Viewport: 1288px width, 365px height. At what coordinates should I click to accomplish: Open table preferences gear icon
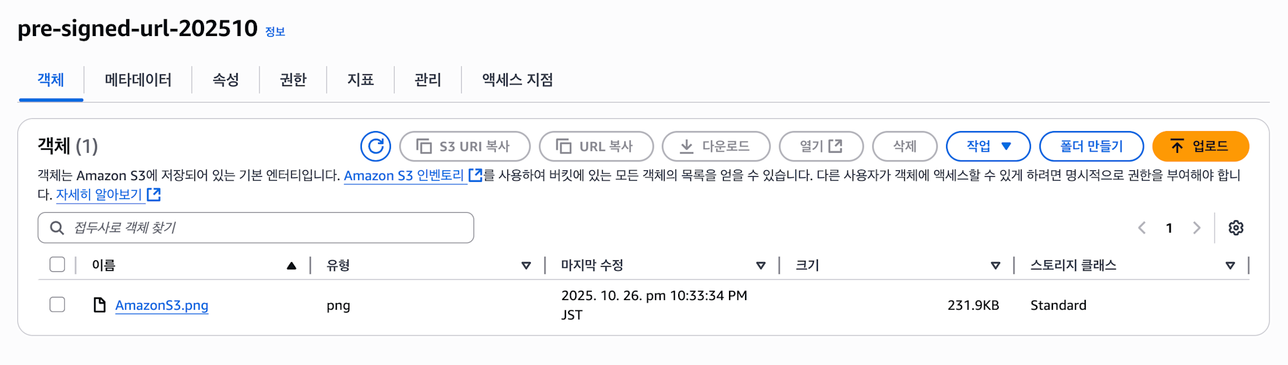1235,228
